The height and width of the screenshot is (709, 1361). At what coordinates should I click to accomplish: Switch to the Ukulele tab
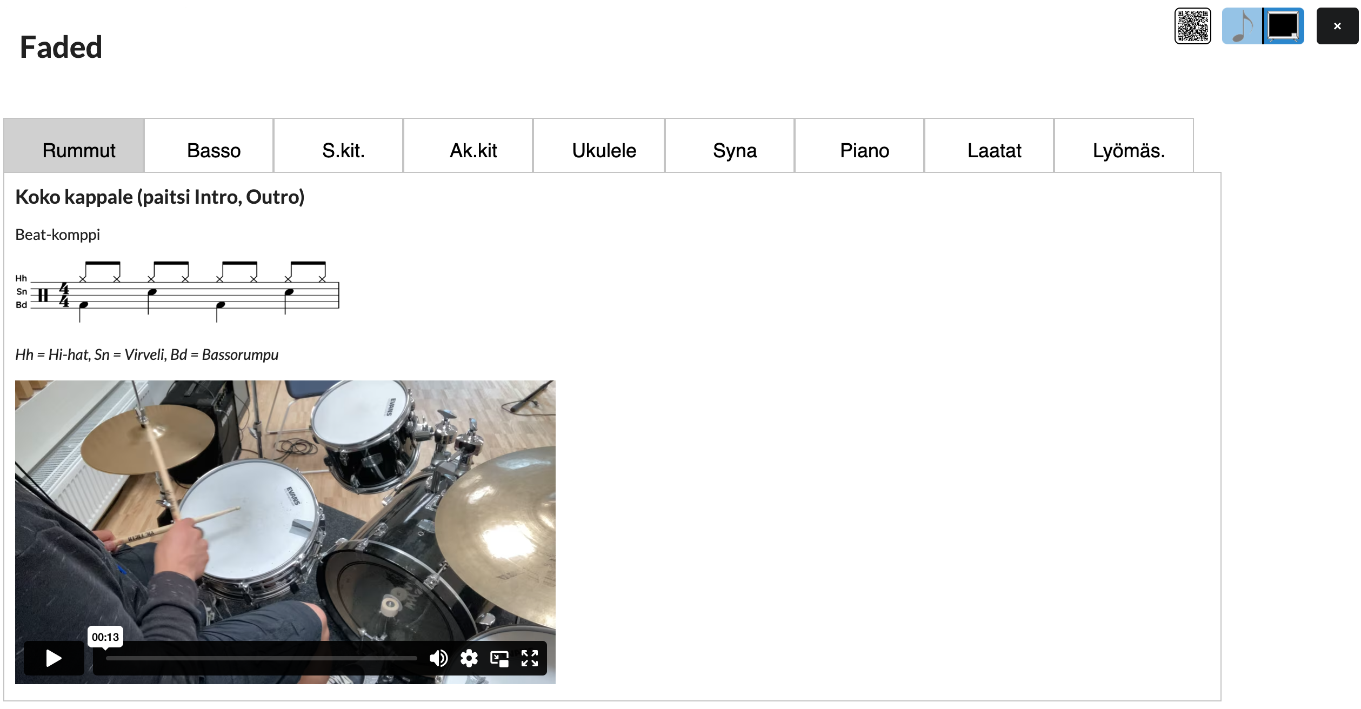coord(604,150)
